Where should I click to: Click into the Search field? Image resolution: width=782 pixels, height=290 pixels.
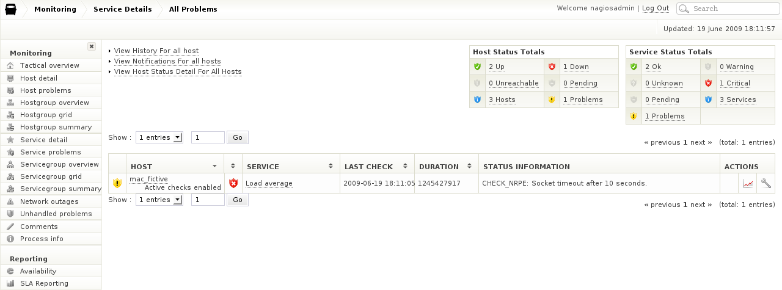[733, 9]
